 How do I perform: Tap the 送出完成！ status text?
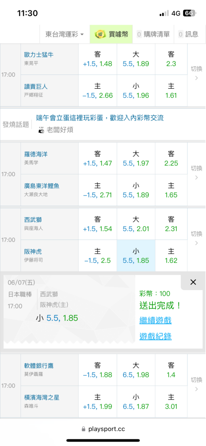[160, 306]
